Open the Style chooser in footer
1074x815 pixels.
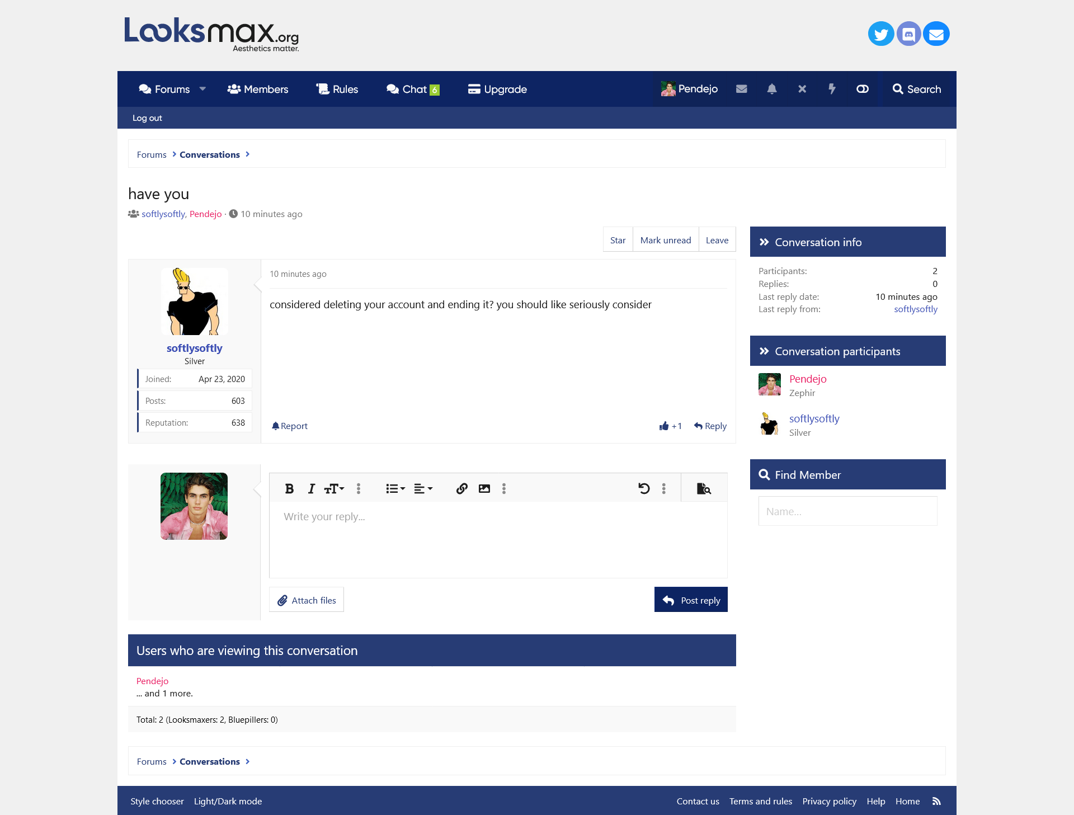[157, 801]
